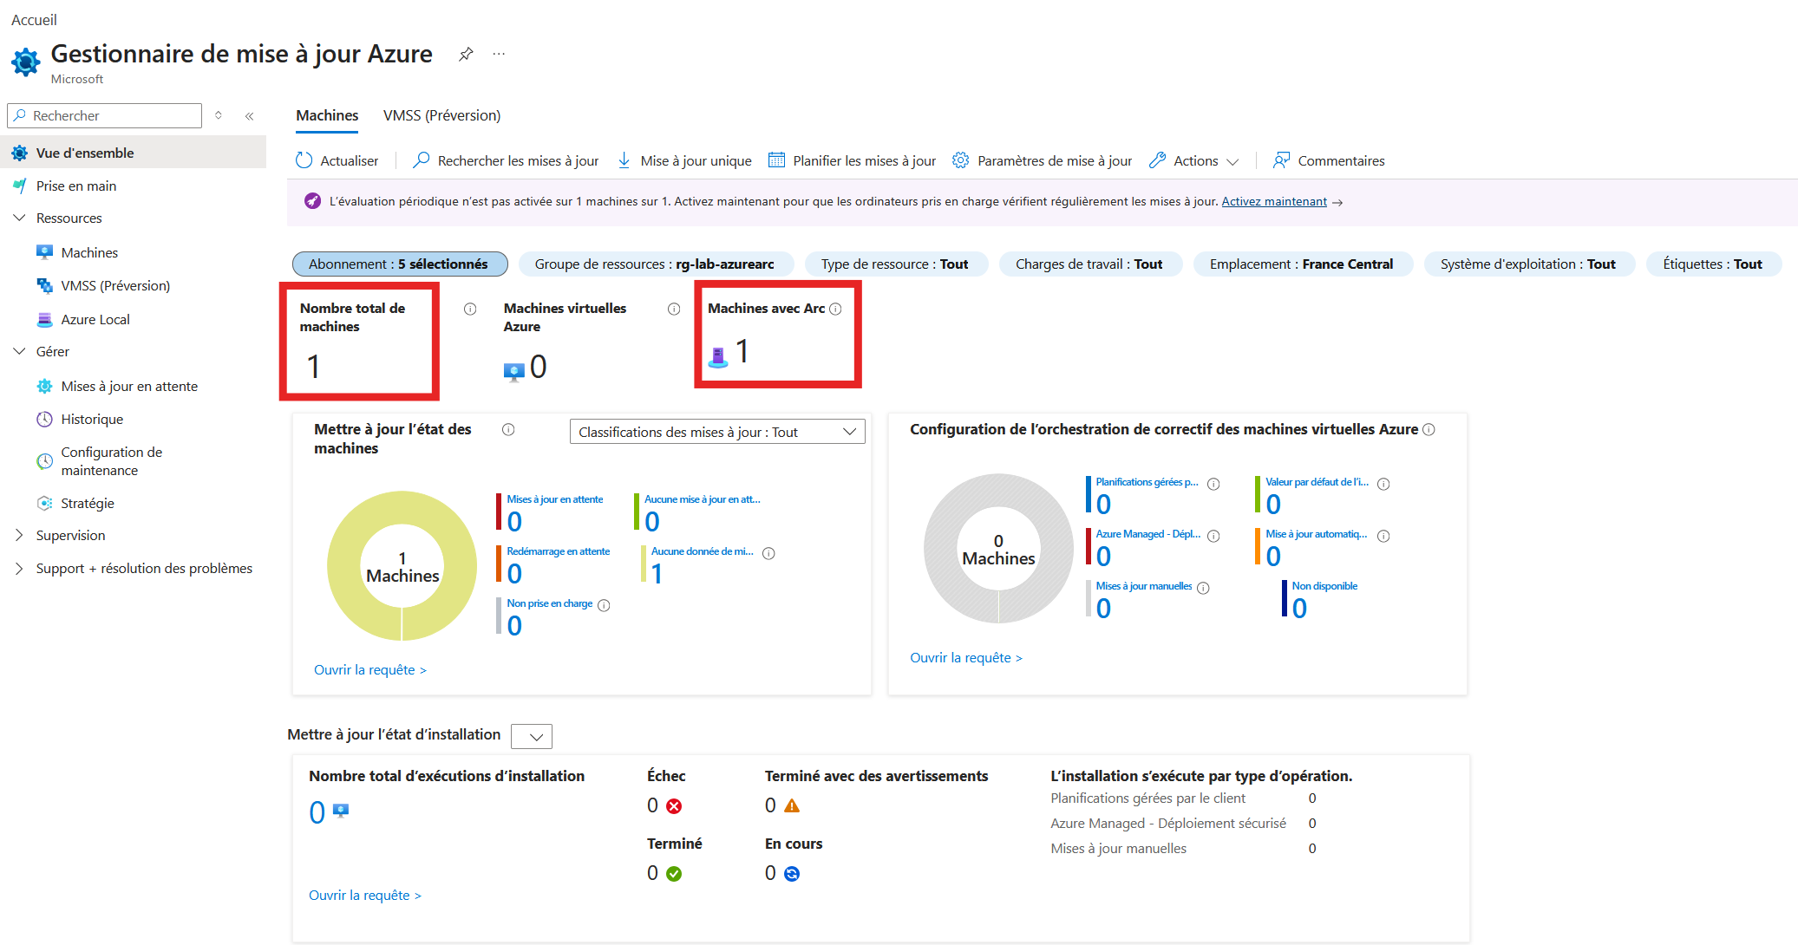Click Ouvrir la requête under installation runs
The width and height of the screenshot is (1798, 945).
coord(365,895)
